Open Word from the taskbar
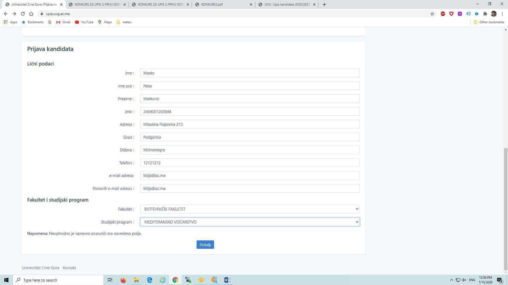Image resolution: width=508 pixels, height=285 pixels. click(x=227, y=280)
